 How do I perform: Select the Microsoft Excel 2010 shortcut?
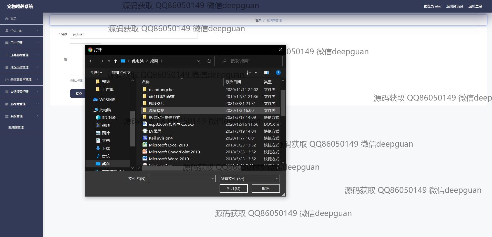coord(168,145)
